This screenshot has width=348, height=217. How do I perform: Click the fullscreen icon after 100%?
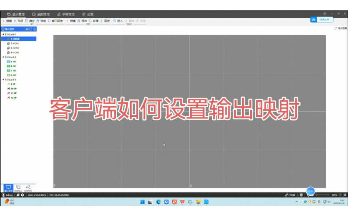point(345,195)
